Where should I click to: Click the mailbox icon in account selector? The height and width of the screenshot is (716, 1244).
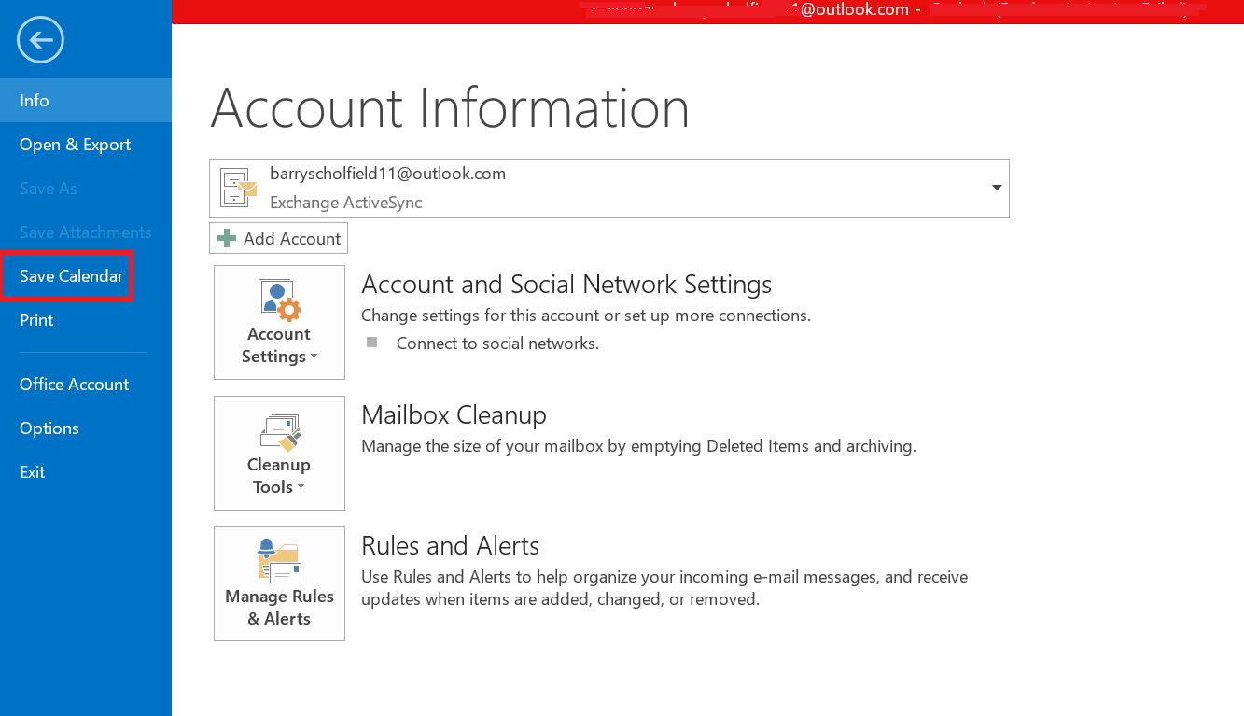point(238,188)
